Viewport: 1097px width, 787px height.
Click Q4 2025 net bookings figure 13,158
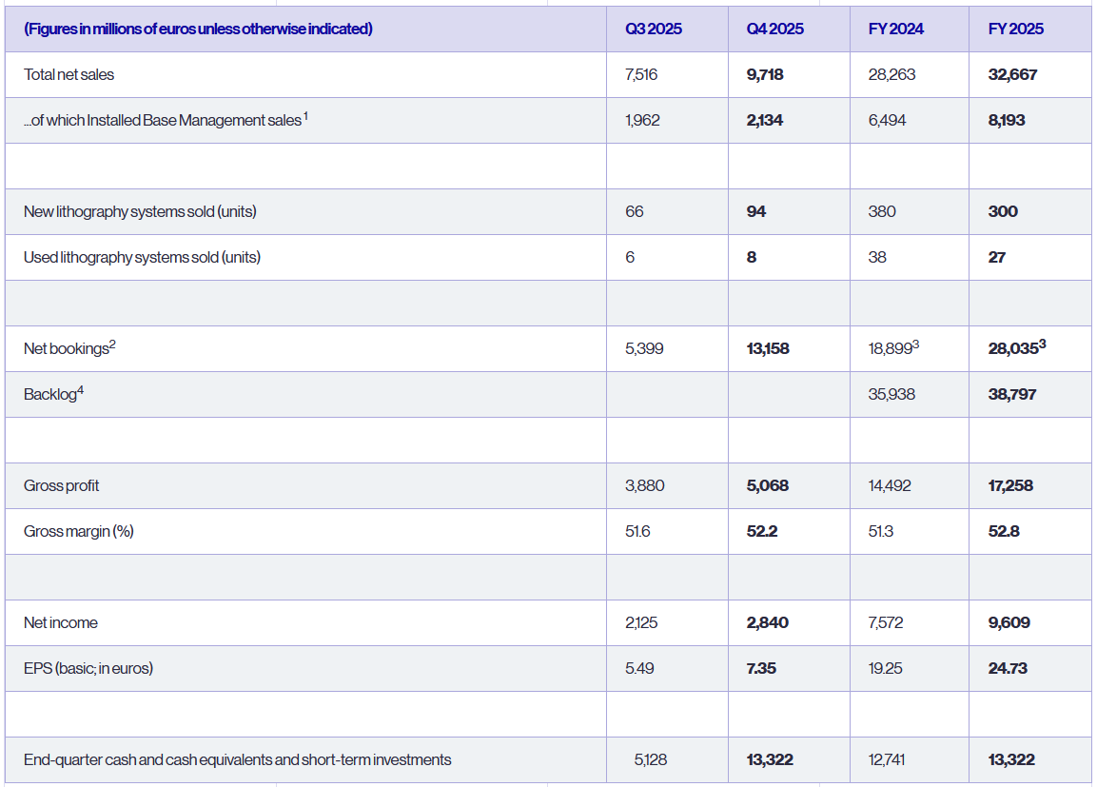pos(768,348)
